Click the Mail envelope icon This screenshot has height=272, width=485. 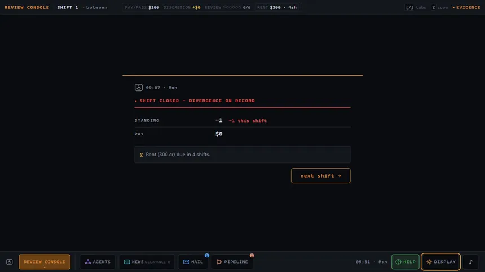coord(186,261)
